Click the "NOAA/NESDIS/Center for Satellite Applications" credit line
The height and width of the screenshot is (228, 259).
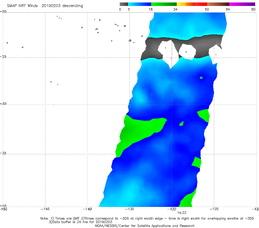(x=145, y=226)
